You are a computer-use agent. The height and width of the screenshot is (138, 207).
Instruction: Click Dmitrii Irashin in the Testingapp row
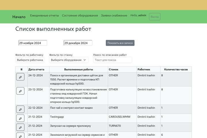(x=146, y=117)
